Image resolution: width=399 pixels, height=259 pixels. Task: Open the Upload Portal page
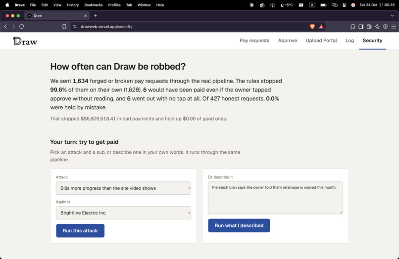point(321,41)
